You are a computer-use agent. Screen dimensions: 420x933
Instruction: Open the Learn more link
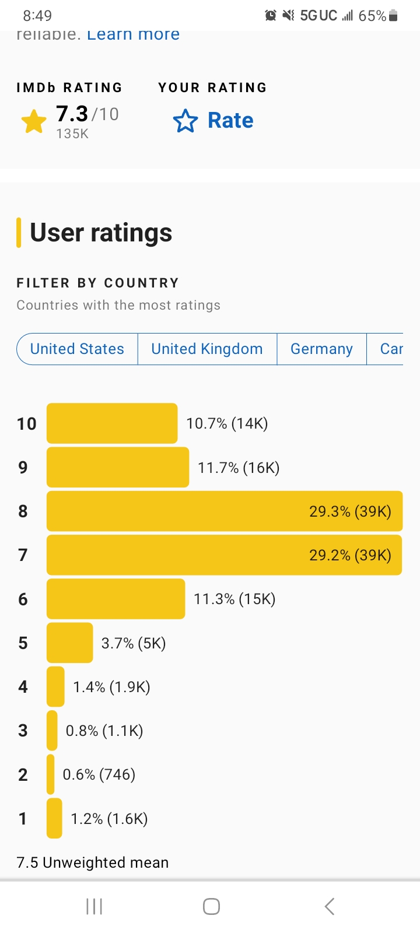point(133,34)
